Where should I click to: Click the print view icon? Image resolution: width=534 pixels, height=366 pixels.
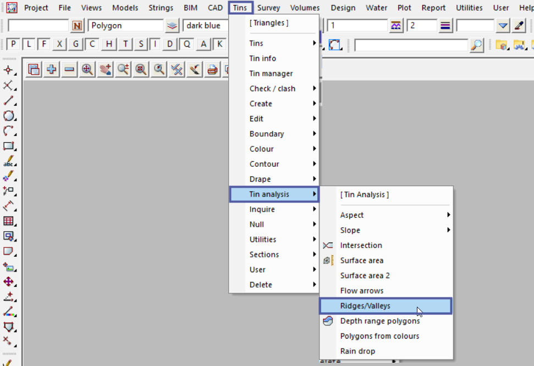point(212,70)
